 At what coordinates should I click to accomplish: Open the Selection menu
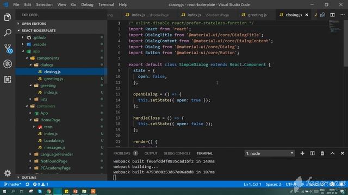tap(44, 5)
